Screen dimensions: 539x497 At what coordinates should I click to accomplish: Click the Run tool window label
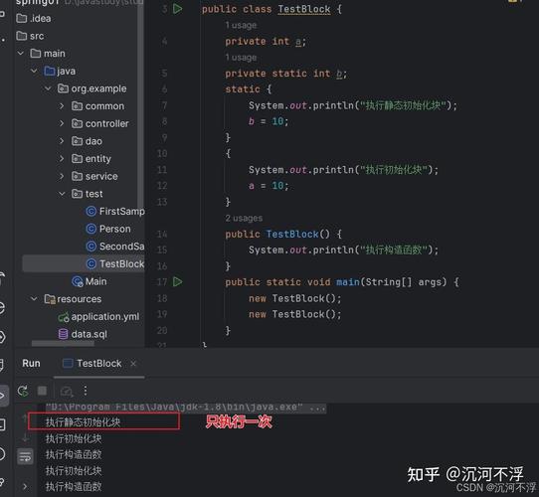click(x=31, y=363)
